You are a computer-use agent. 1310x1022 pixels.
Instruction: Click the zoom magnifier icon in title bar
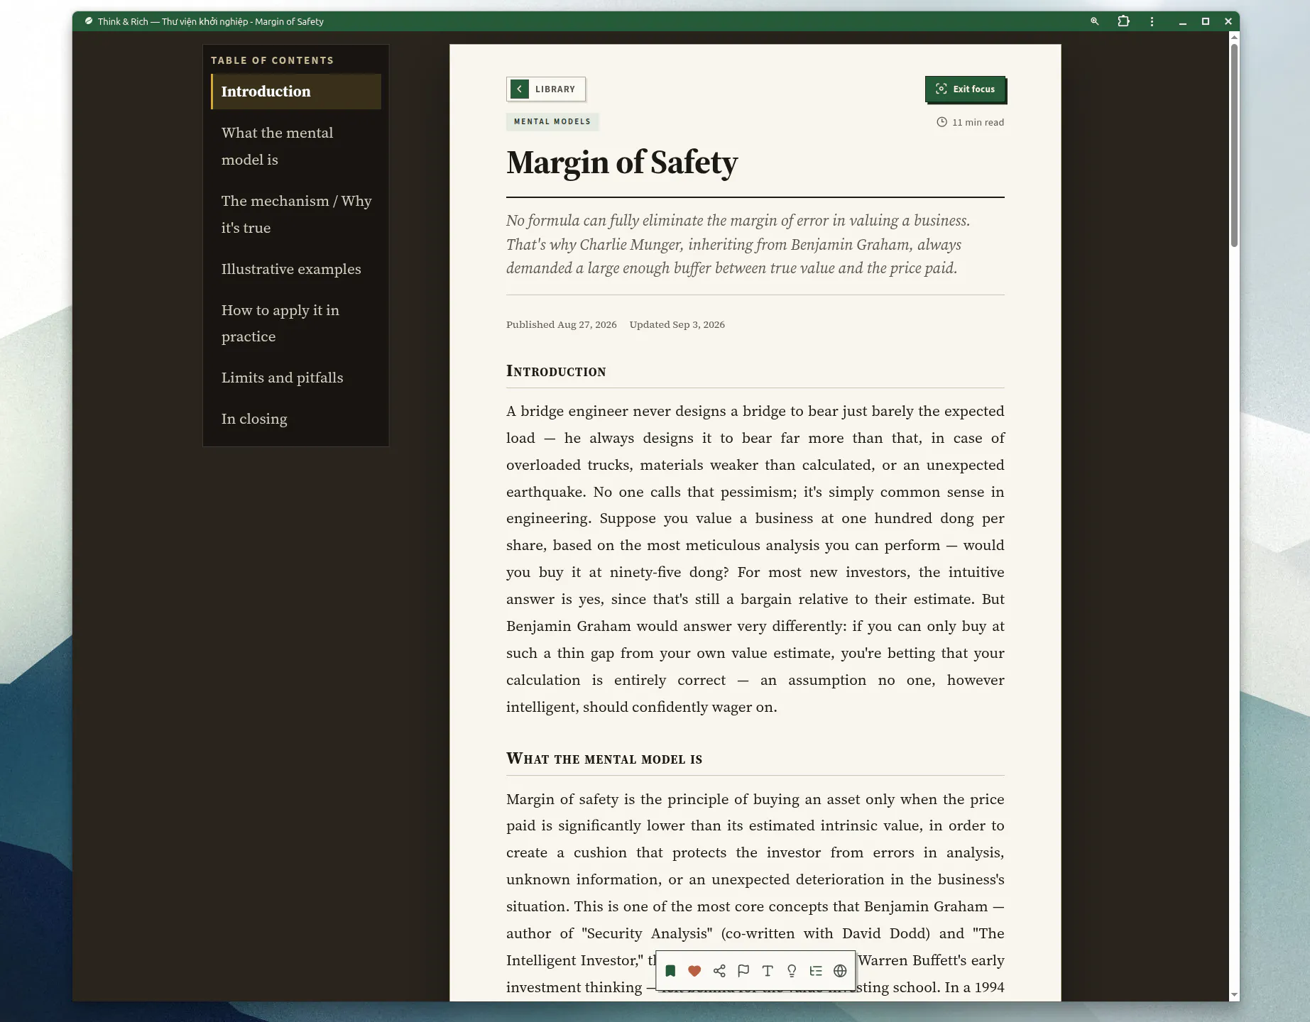pyautogui.click(x=1095, y=21)
